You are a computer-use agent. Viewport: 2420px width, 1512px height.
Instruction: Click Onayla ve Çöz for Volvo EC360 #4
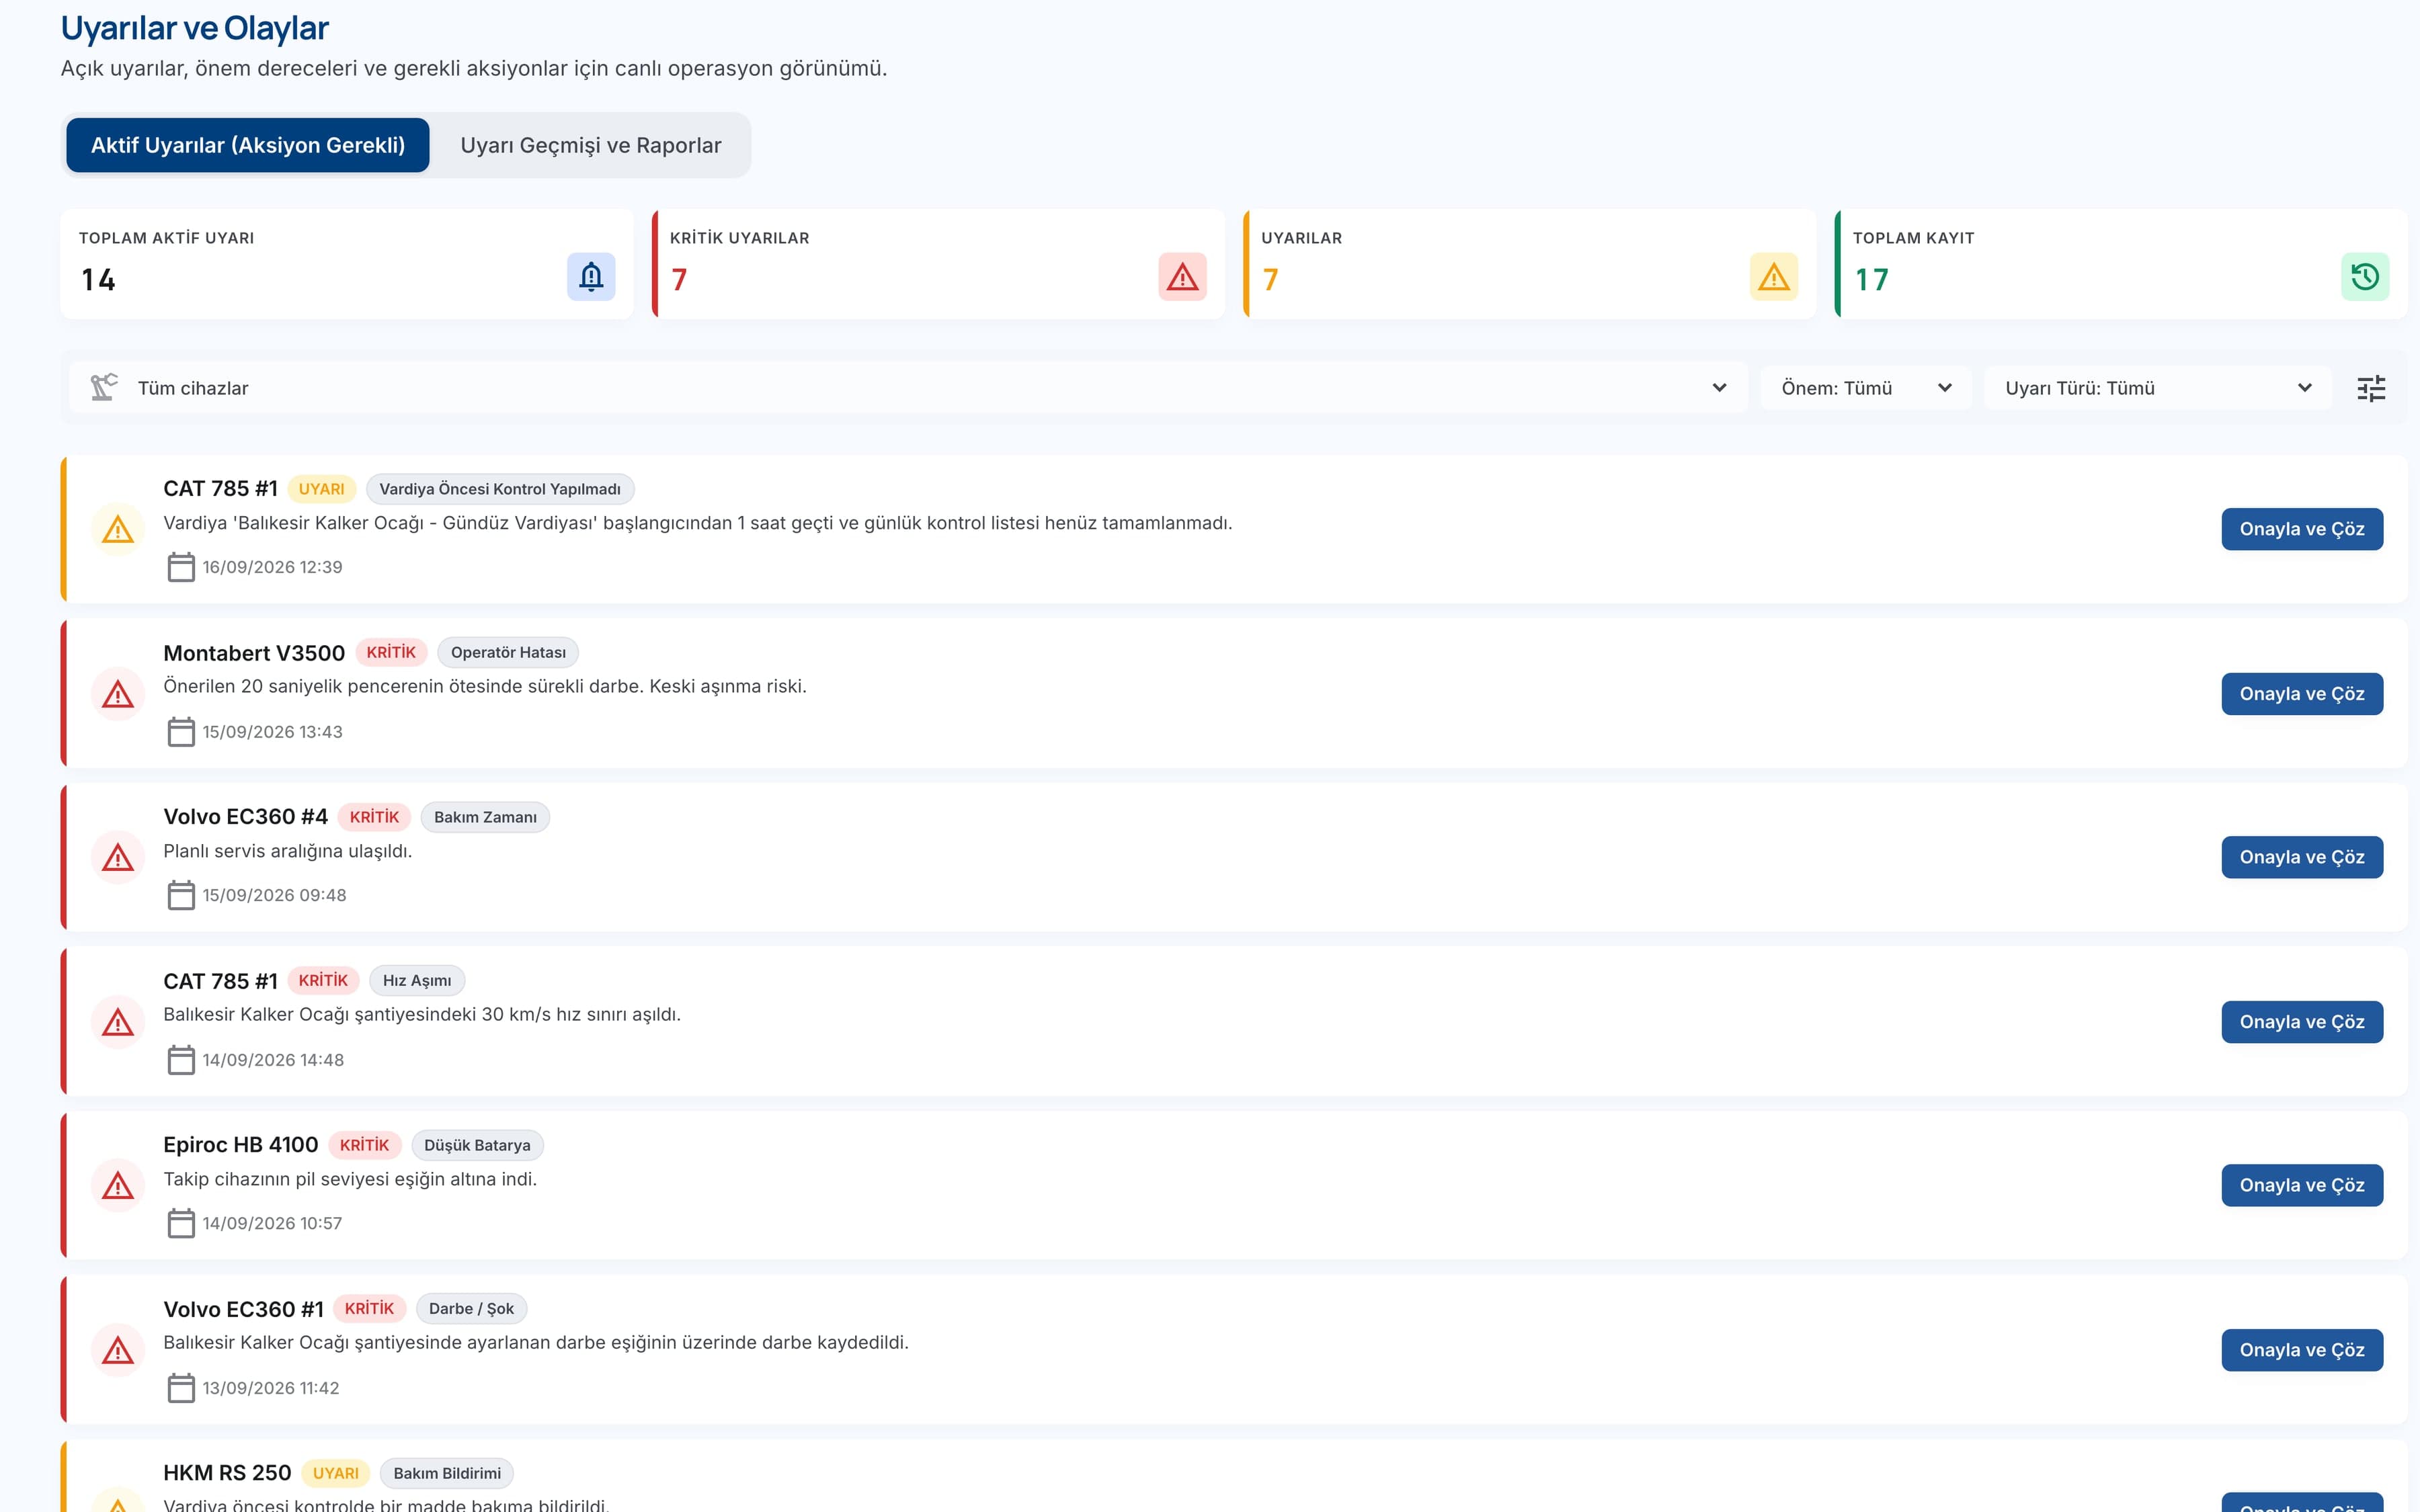pos(2302,857)
